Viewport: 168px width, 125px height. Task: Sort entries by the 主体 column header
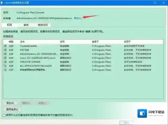[22, 42]
